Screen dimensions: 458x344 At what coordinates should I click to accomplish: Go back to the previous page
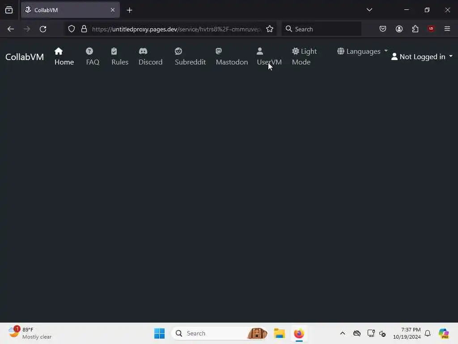[x=11, y=29]
